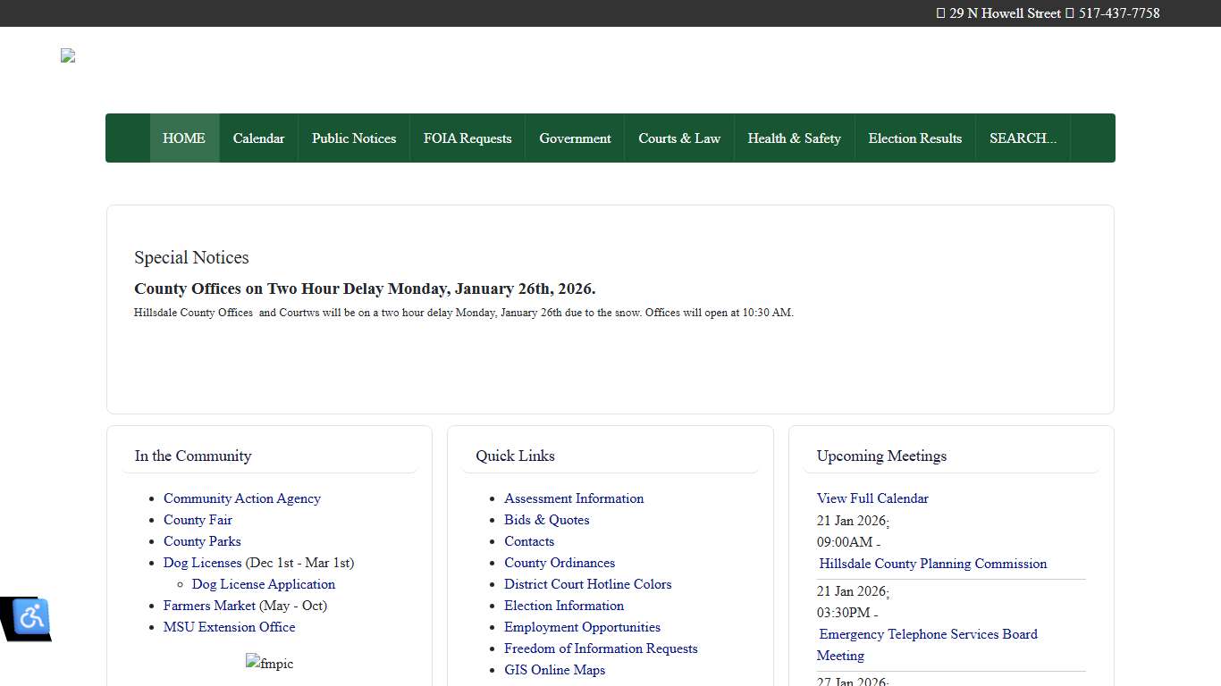Expand the Courts & Law menu
The image size is (1221, 686).
coord(679,138)
